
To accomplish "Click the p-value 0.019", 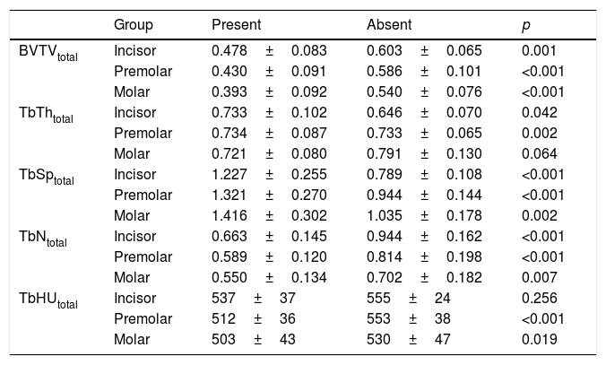I will [x=539, y=340].
